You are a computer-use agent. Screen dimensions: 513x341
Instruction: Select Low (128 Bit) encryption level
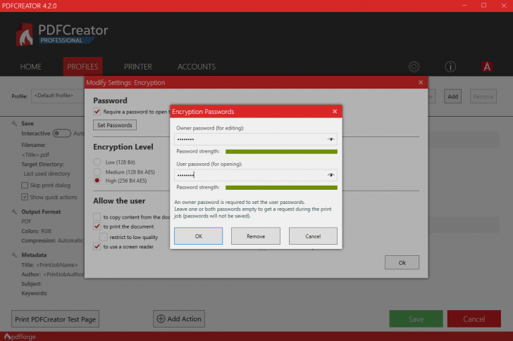click(97, 162)
